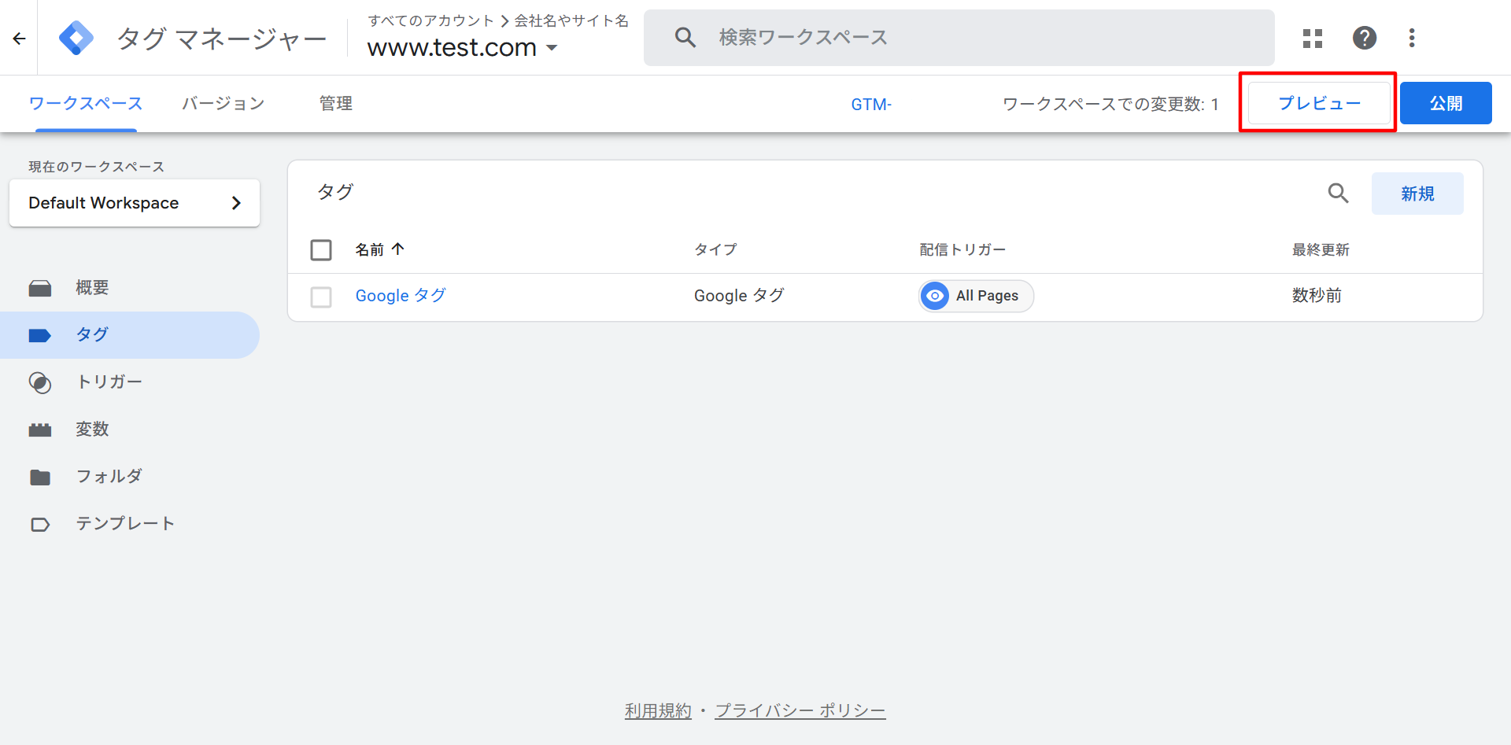Click the back arrow icon

[x=20, y=38]
